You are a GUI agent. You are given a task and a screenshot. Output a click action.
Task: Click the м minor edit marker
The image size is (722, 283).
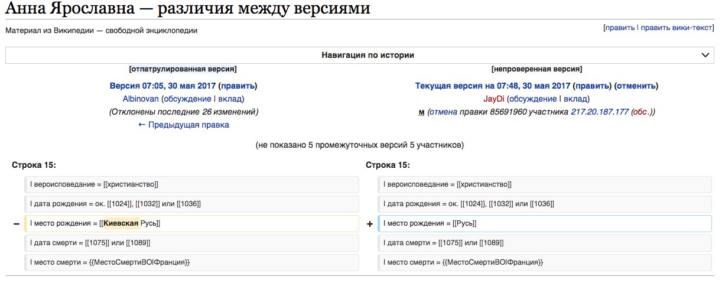point(422,112)
